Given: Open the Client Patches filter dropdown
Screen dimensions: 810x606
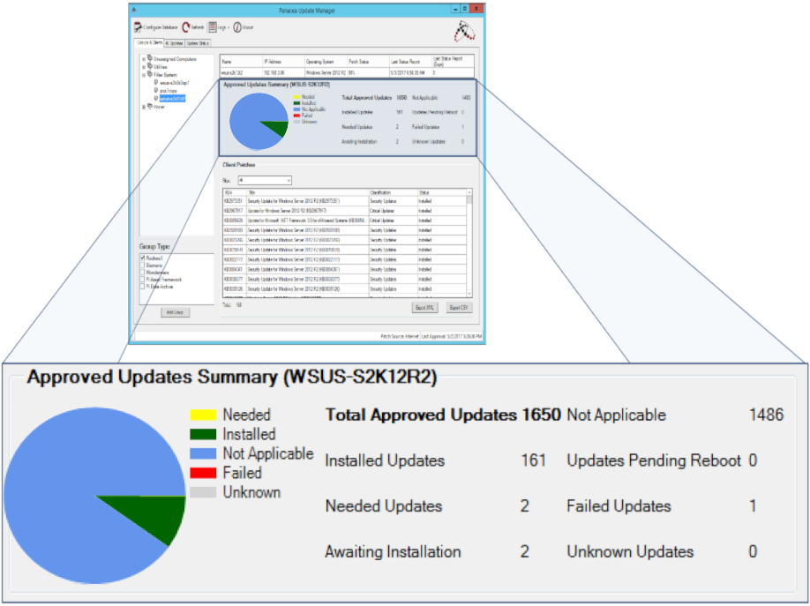Looking at the screenshot, I should coord(265,180).
